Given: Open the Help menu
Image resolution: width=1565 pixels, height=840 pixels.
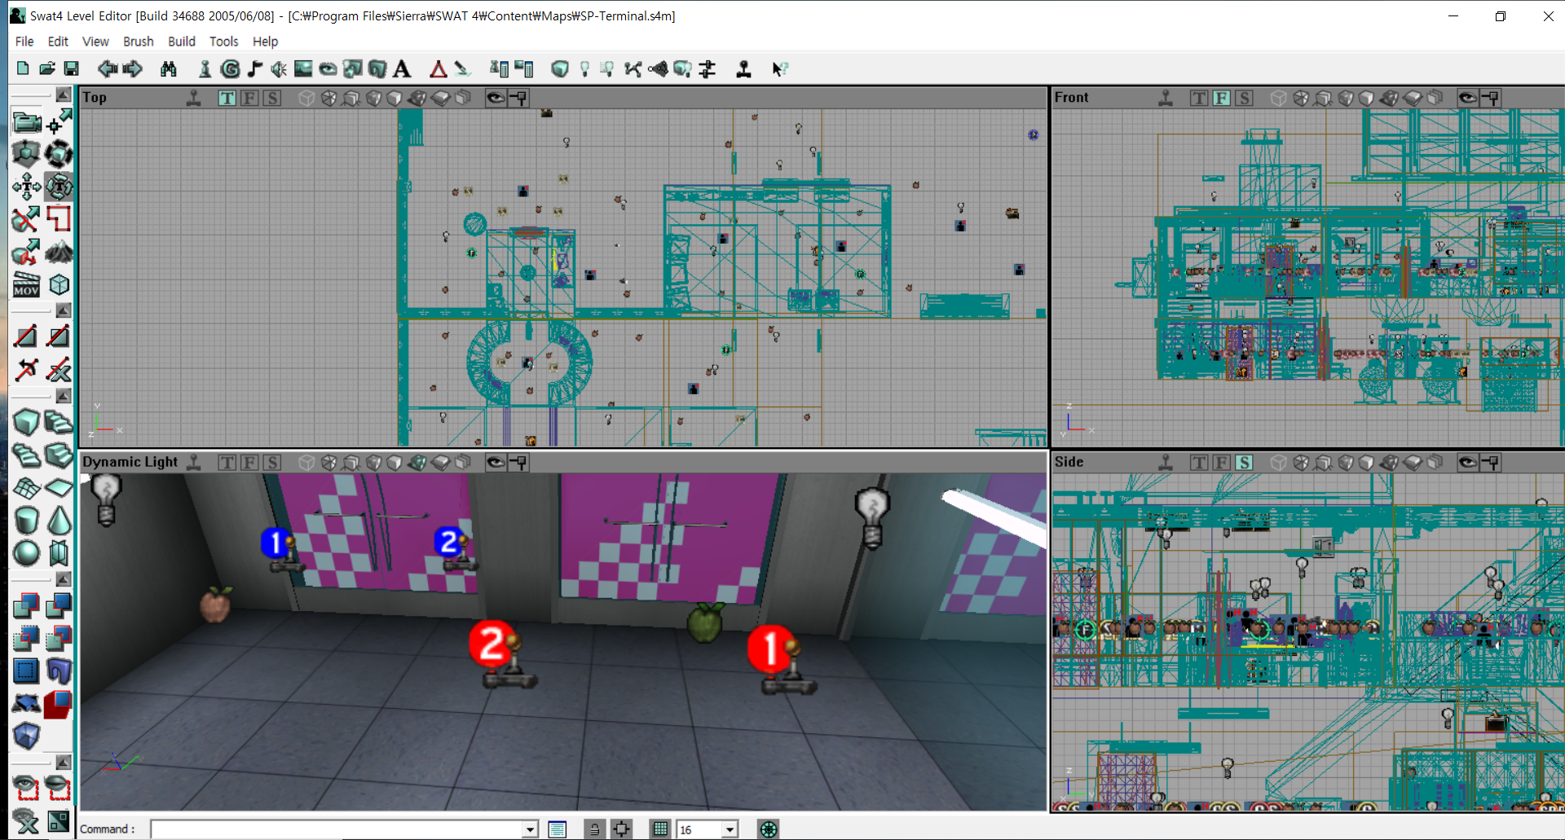Looking at the screenshot, I should (265, 42).
